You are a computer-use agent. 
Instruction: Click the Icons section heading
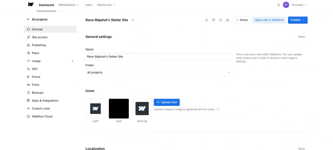tap(90, 91)
